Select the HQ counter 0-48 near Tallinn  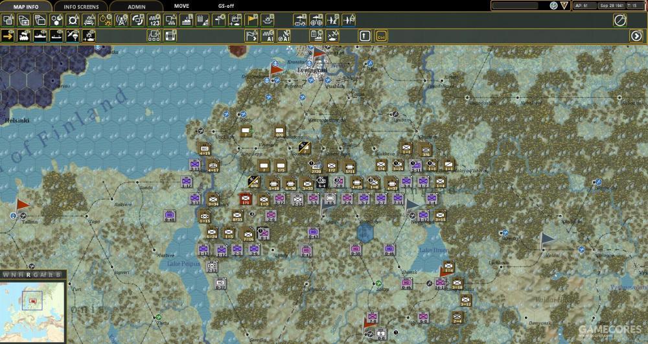click(169, 216)
